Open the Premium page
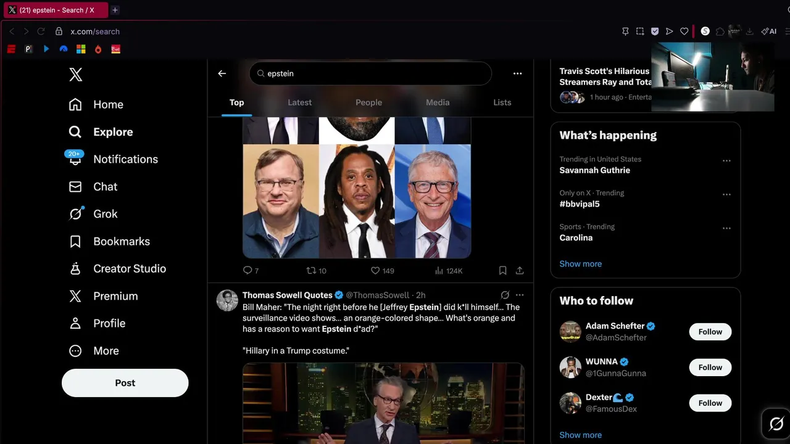Screen dimensions: 790x444 coord(103,296)
